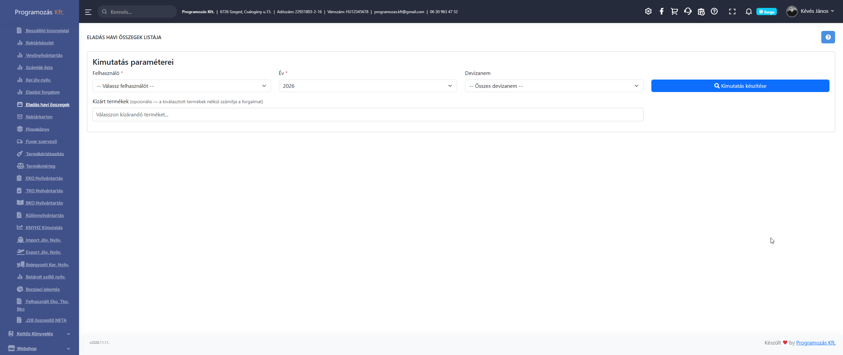Click the settings gear icon in header
The image size is (843, 355).
pyautogui.click(x=648, y=12)
